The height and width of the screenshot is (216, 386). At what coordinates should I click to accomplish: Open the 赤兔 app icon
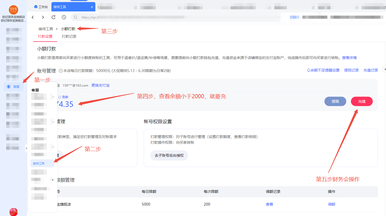pos(14,212)
